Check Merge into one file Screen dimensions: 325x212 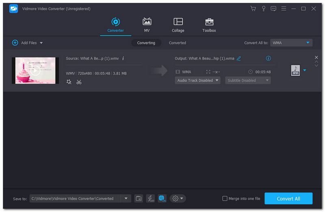(x=225, y=199)
